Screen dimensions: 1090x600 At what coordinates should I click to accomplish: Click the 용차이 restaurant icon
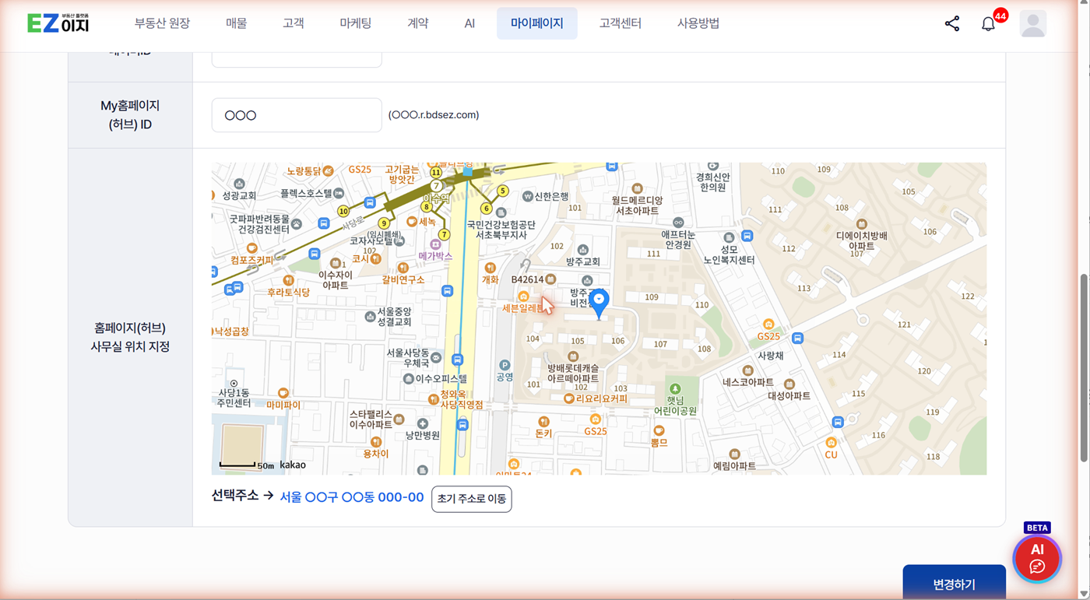(376, 442)
